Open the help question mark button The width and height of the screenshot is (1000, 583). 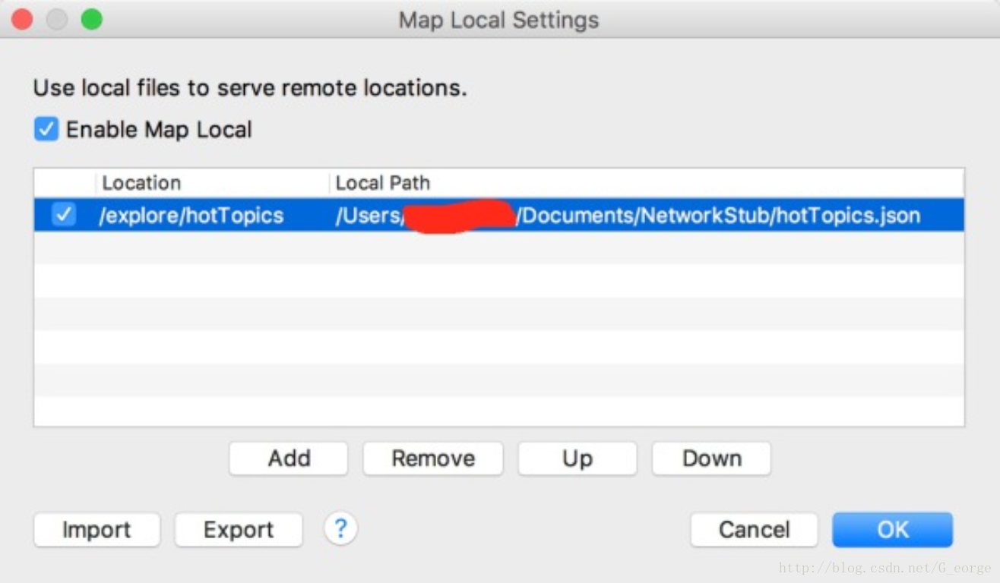(x=340, y=528)
